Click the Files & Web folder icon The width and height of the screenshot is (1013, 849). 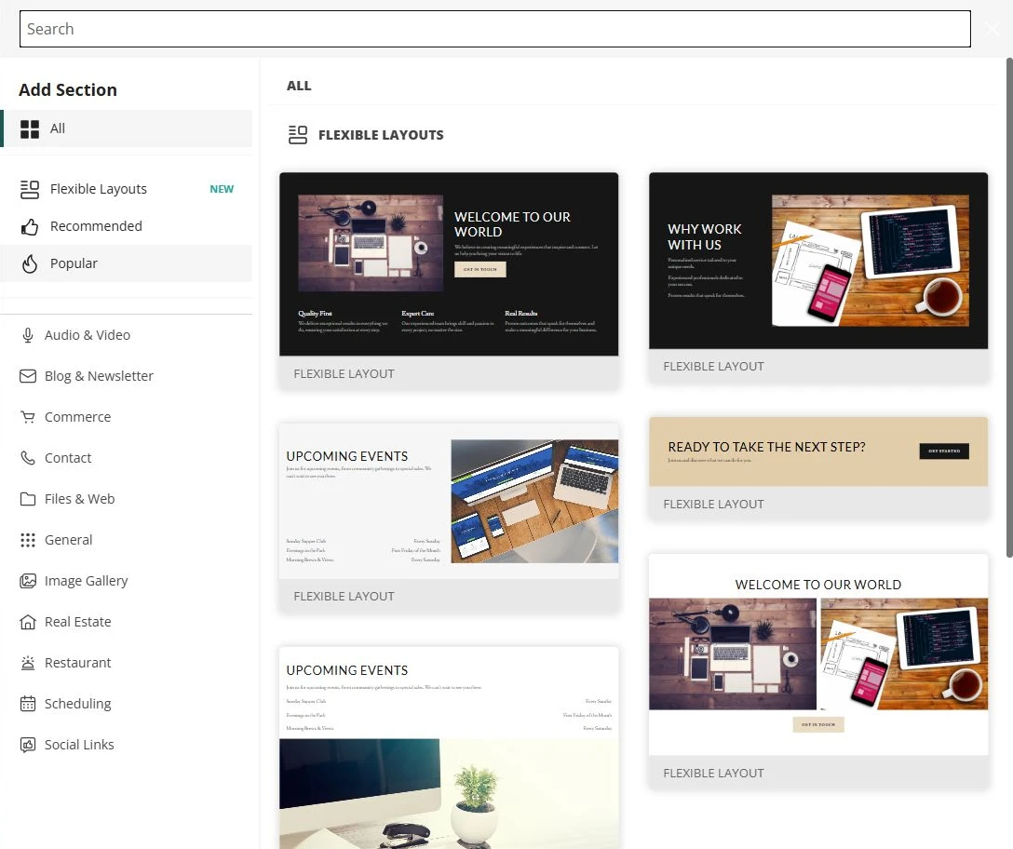(x=28, y=500)
